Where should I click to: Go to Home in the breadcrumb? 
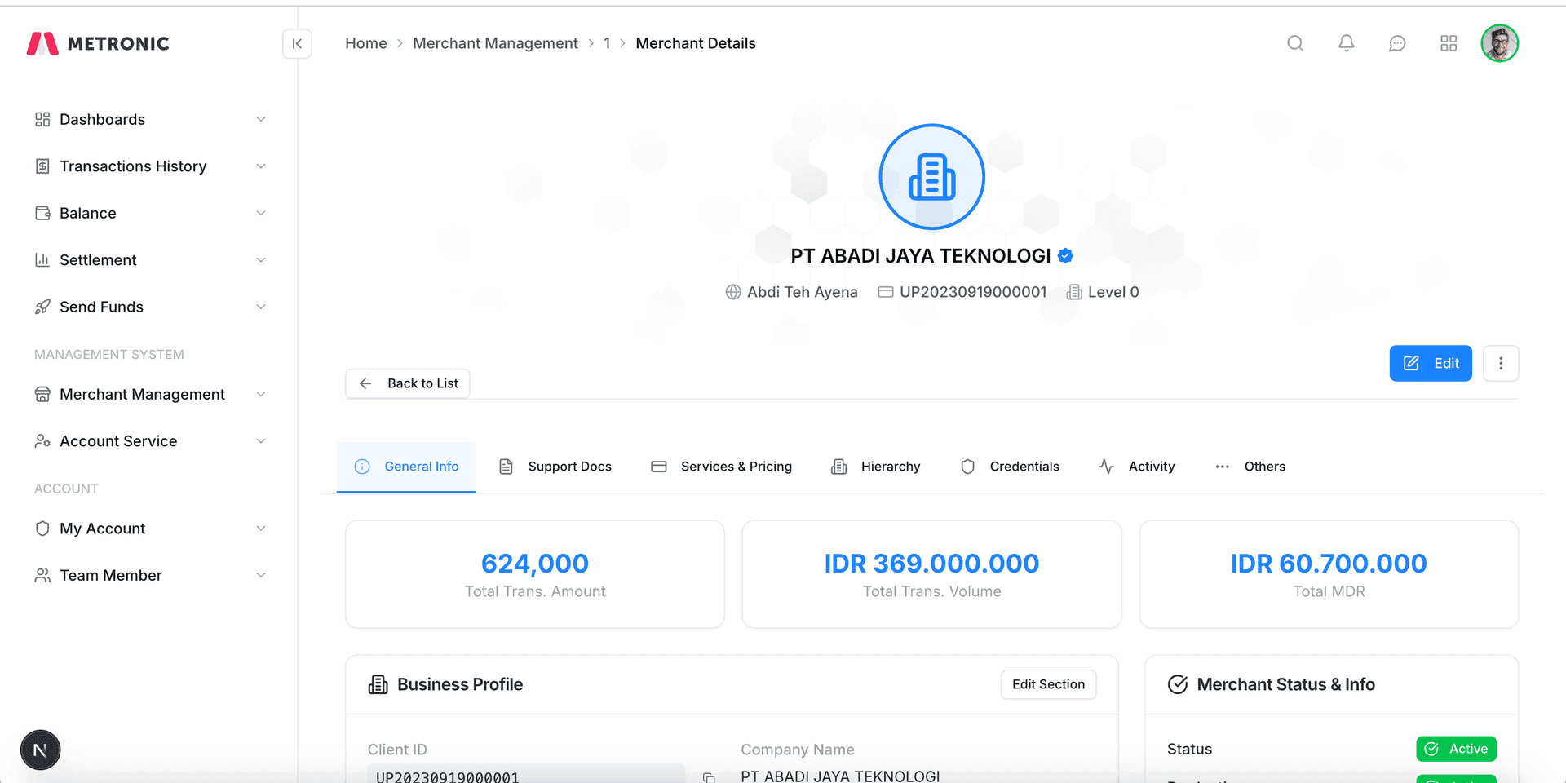click(365, 43)
